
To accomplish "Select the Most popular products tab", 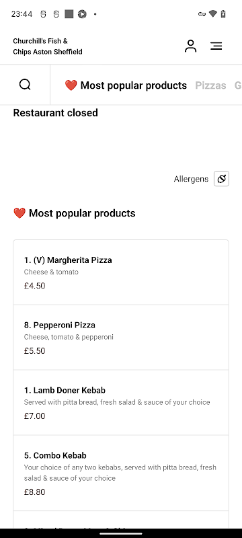I will click(126, 85).
